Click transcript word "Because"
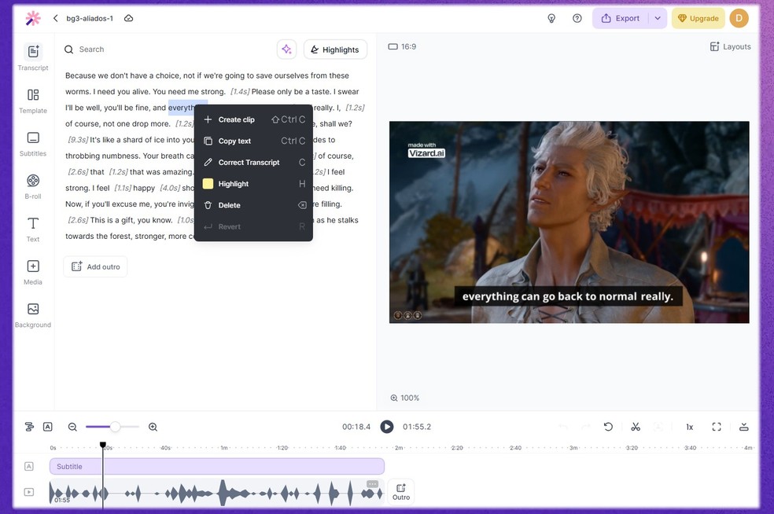Image resolution: width=774 pixels, height=514 pixels. click(80, 75)
